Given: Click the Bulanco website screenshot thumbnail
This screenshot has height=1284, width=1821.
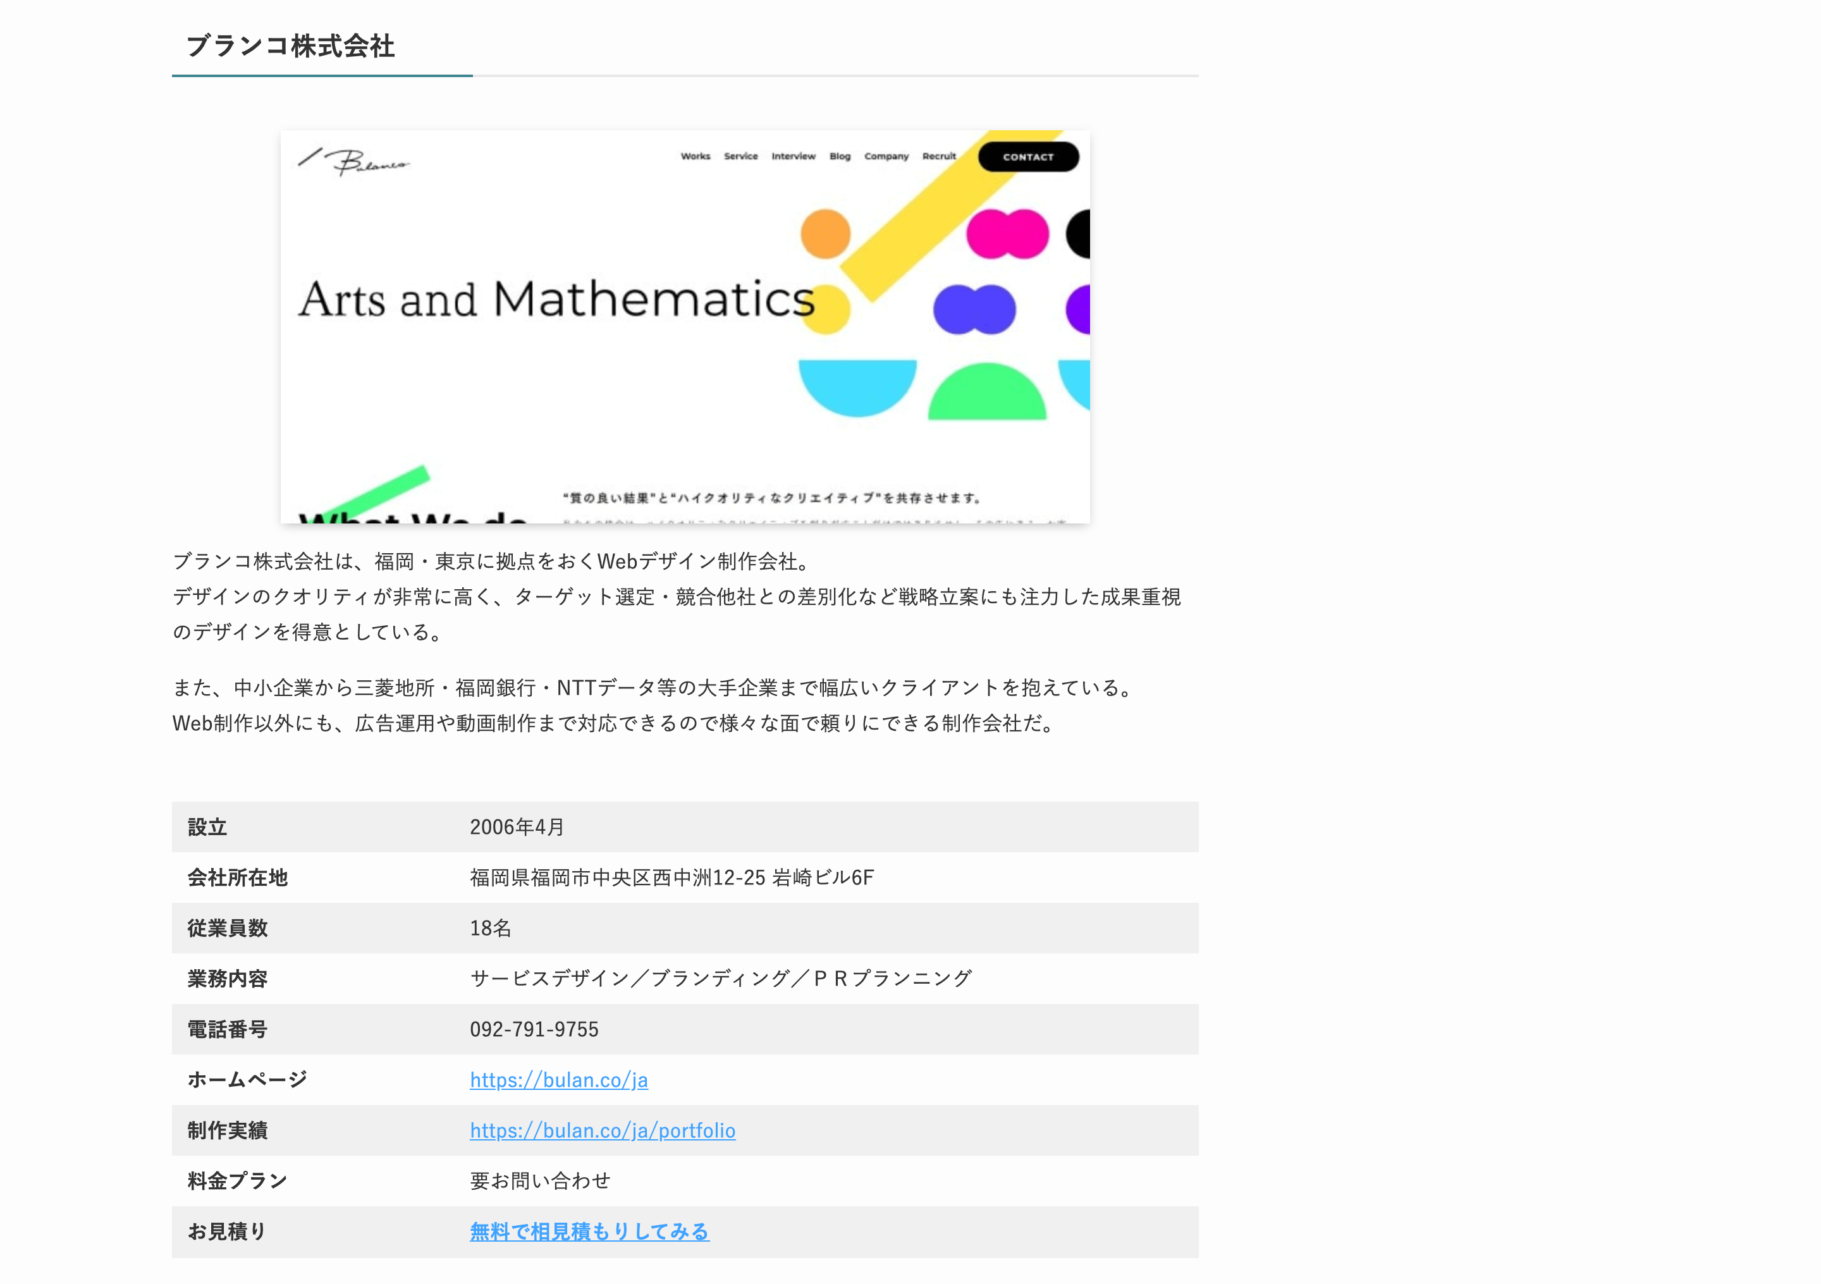Looking at the screenshot, I should [x=685, y=327].
